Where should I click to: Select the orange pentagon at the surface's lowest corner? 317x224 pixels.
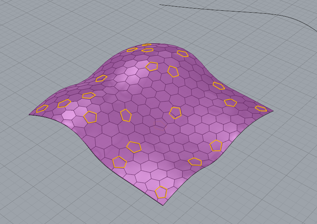[161, 192]
